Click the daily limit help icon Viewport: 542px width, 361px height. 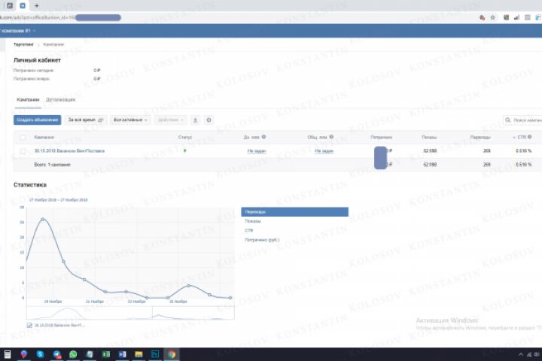tap(263, 137)
